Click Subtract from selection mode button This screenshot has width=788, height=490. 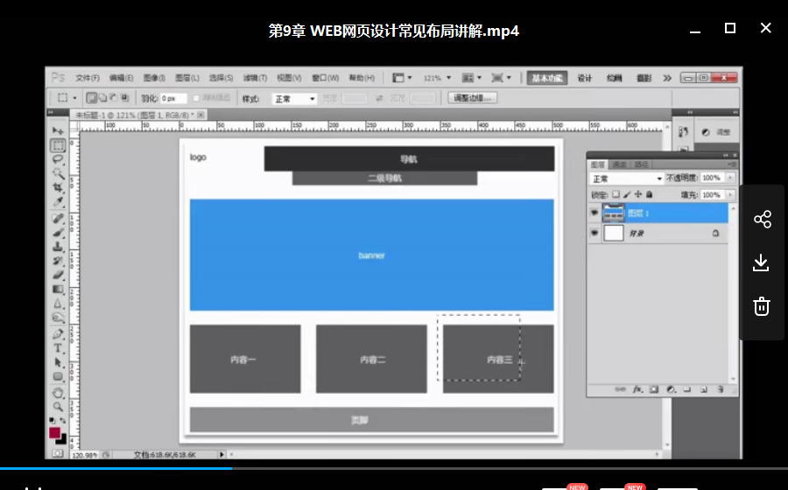[113, 98]
